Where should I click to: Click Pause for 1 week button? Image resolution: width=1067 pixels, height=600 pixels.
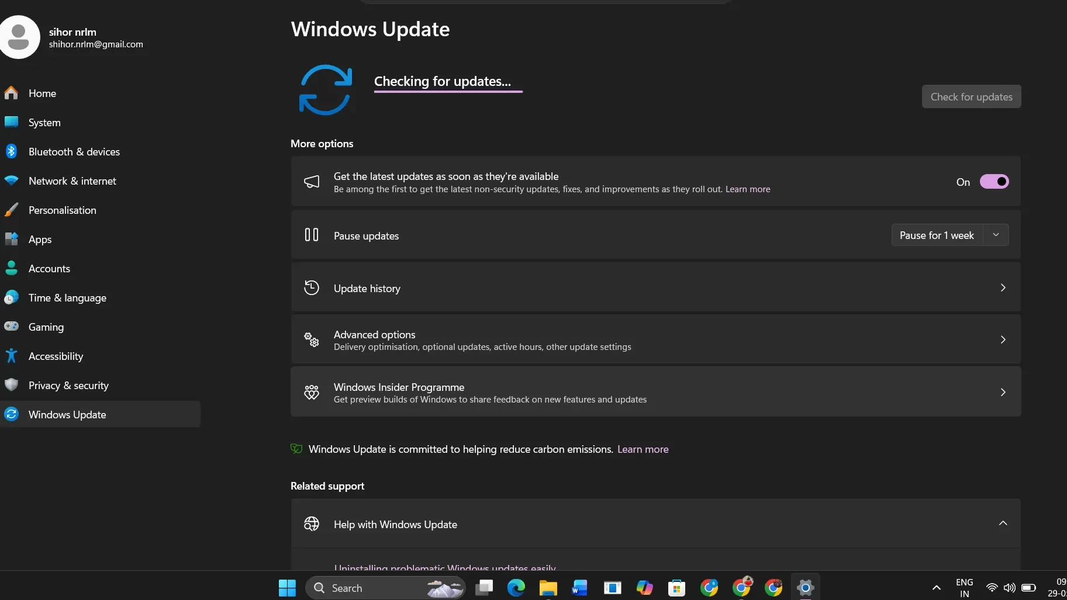pos(937,235)
